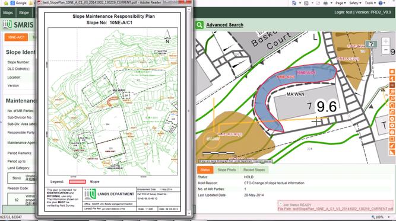Select the dark brown active map tool
The image size is (396, 221).
point(392,85)
